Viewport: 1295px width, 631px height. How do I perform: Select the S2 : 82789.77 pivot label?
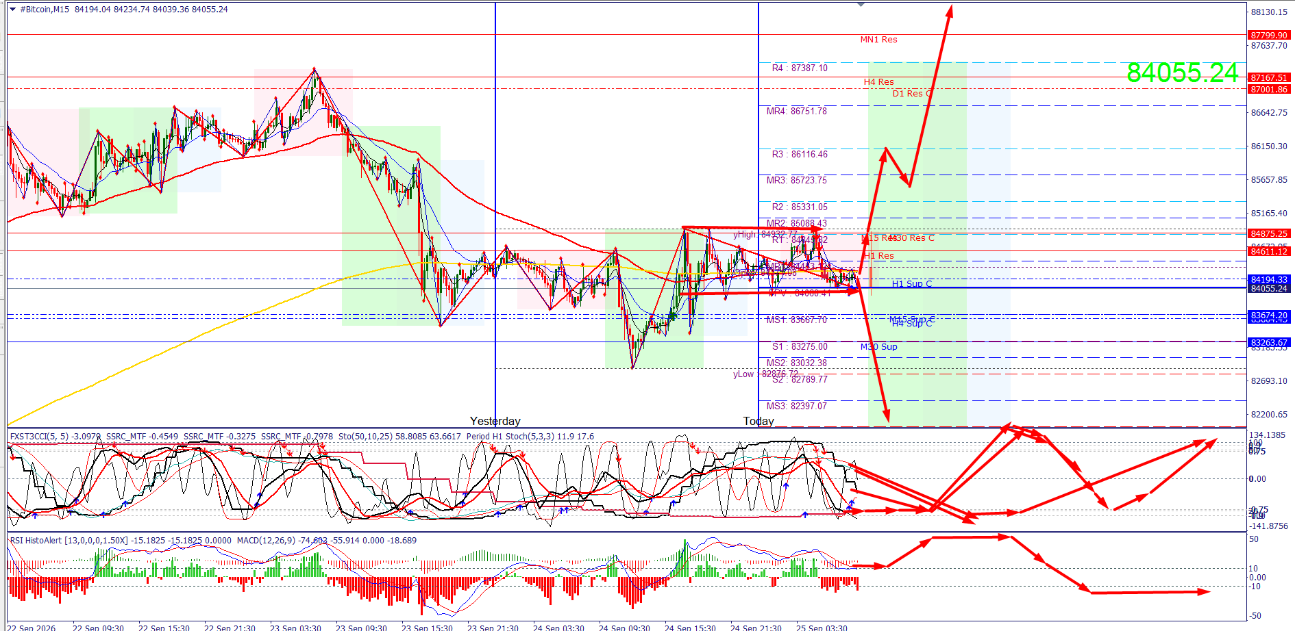point(800,379)
